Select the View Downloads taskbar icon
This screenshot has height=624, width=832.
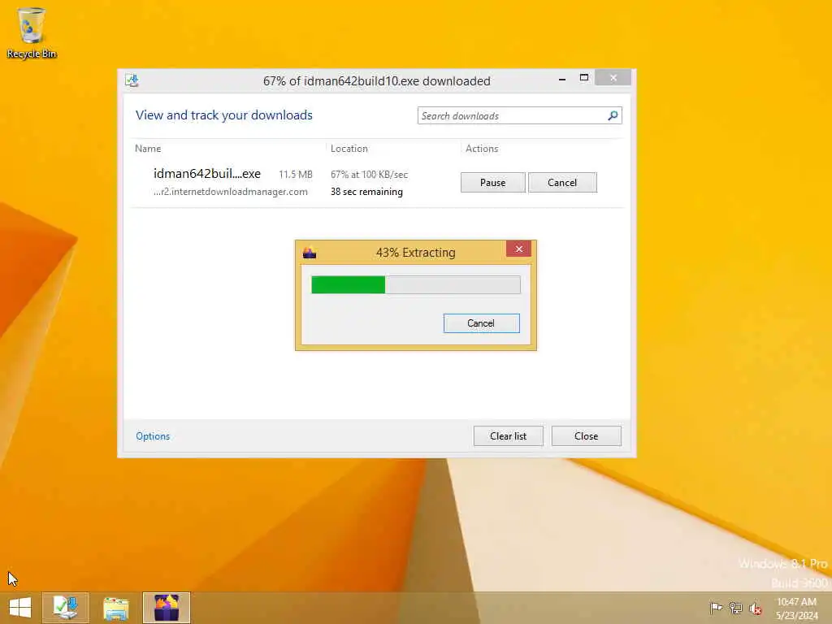[x=66, y=608]
